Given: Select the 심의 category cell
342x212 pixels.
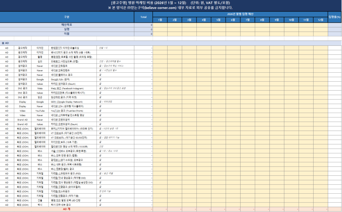Looking at the screenshot, I should click(x=40, y=61).
